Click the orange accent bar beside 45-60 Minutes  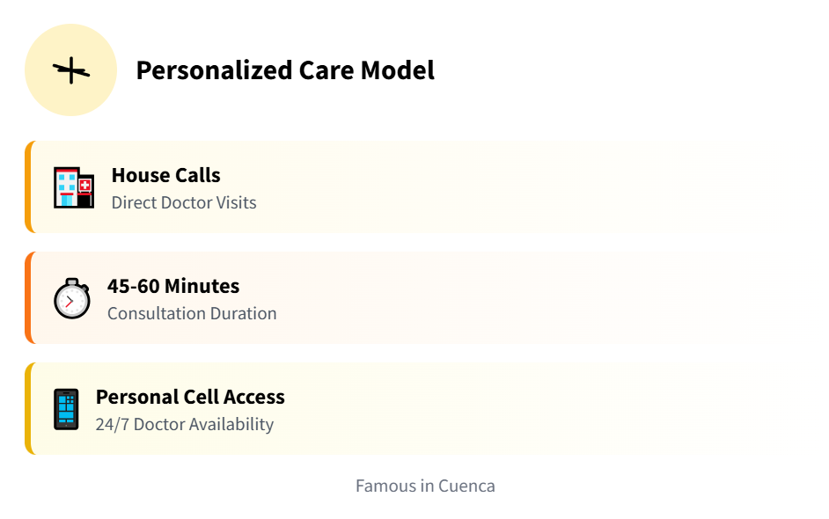point(29,297)
